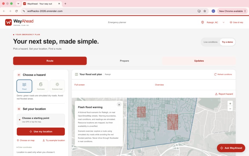Click the site information icon in address bar
249x156 pixels.
point(24,11)
